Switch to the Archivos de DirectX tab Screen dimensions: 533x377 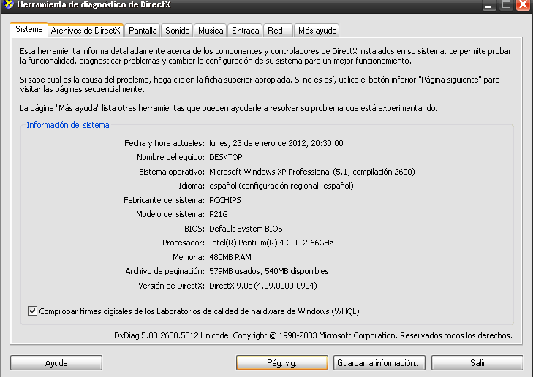pos(85,31)
